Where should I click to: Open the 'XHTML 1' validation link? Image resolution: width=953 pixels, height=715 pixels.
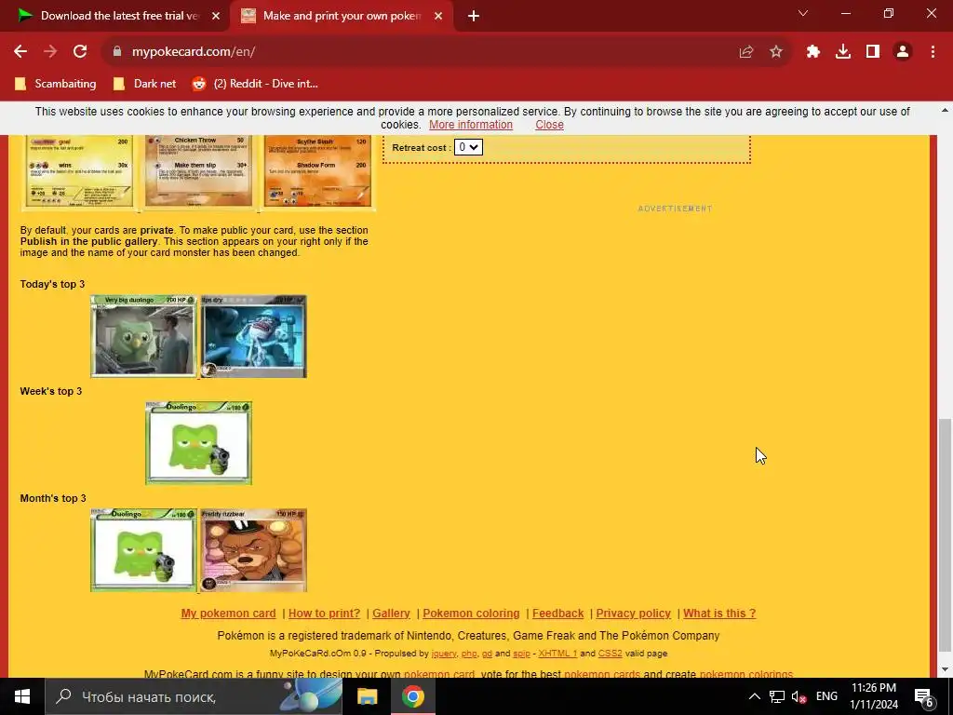pos(557,654)
